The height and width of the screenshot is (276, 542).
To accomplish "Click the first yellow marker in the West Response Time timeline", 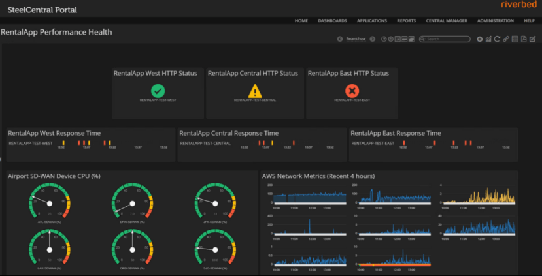I will (x=63, y=143).
